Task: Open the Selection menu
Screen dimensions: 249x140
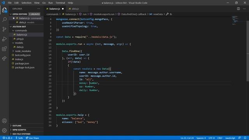Action: coord(26,3)
